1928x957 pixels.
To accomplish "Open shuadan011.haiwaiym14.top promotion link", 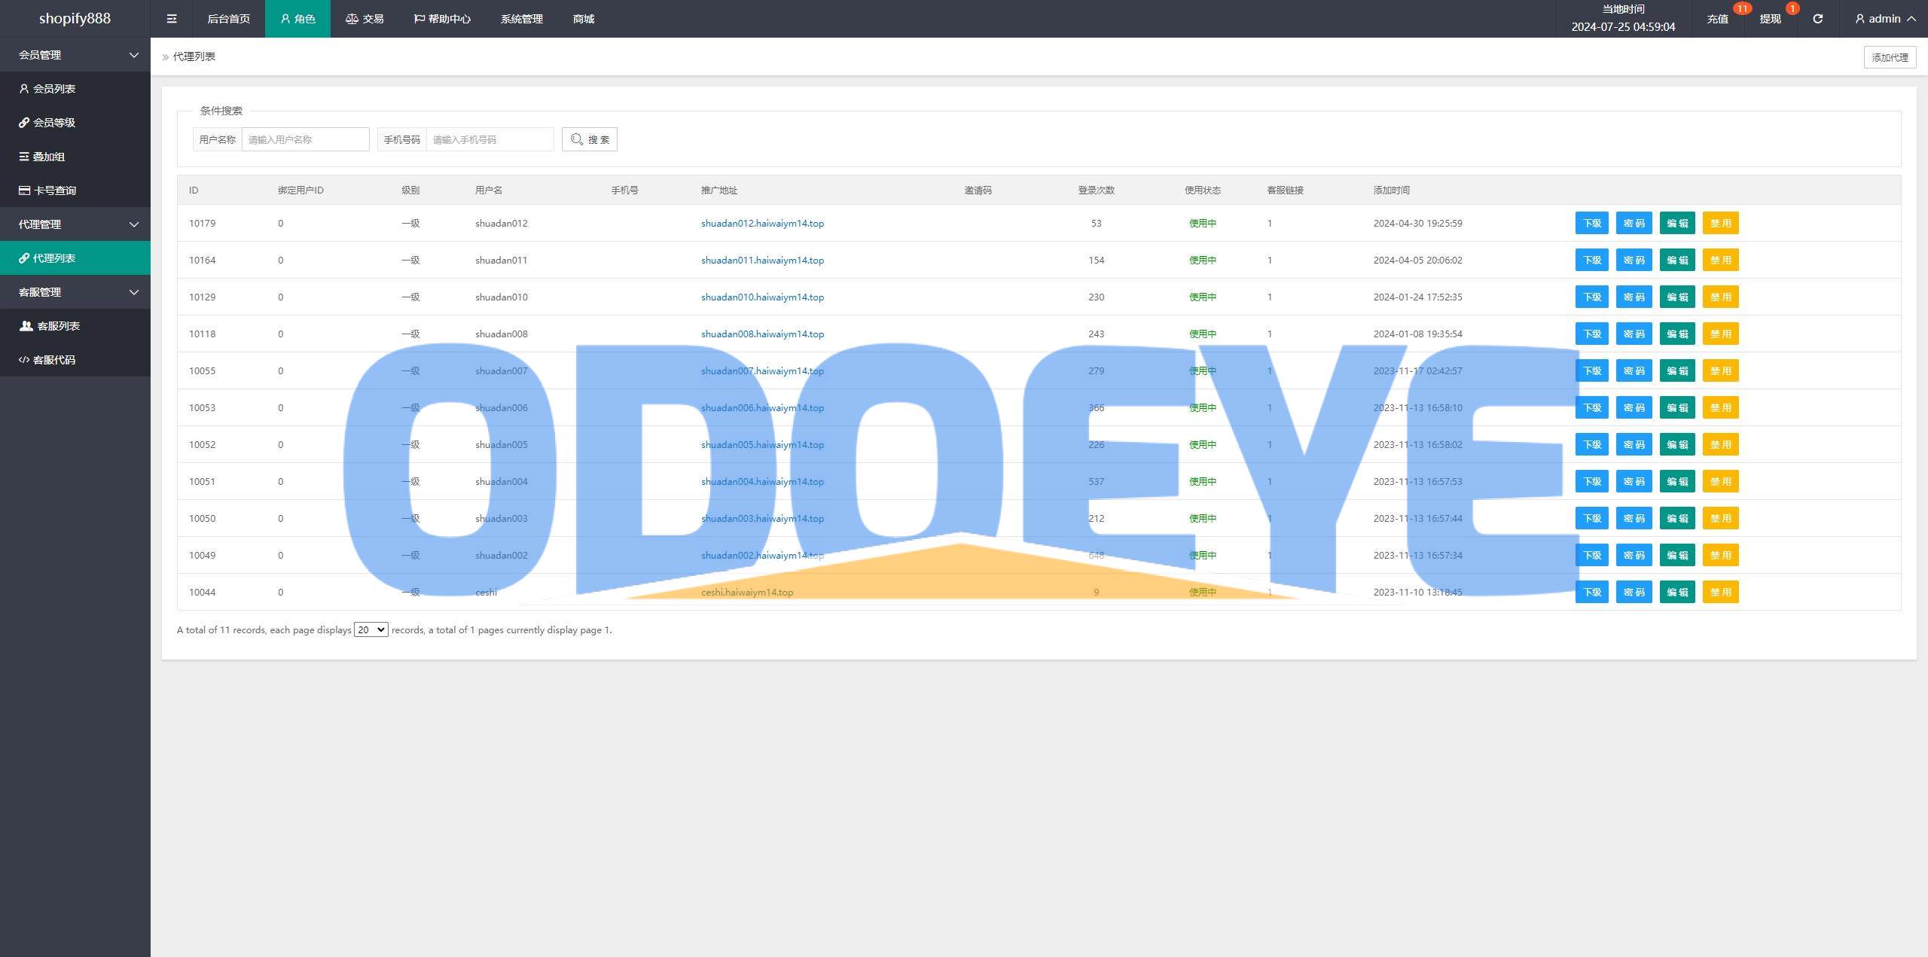I will [762, 260].
